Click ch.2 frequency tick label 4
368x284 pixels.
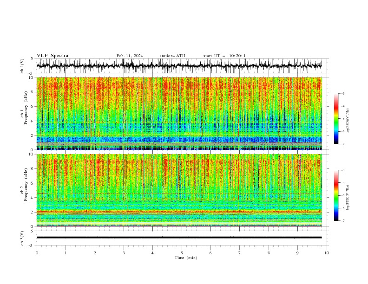click(32, 198)
